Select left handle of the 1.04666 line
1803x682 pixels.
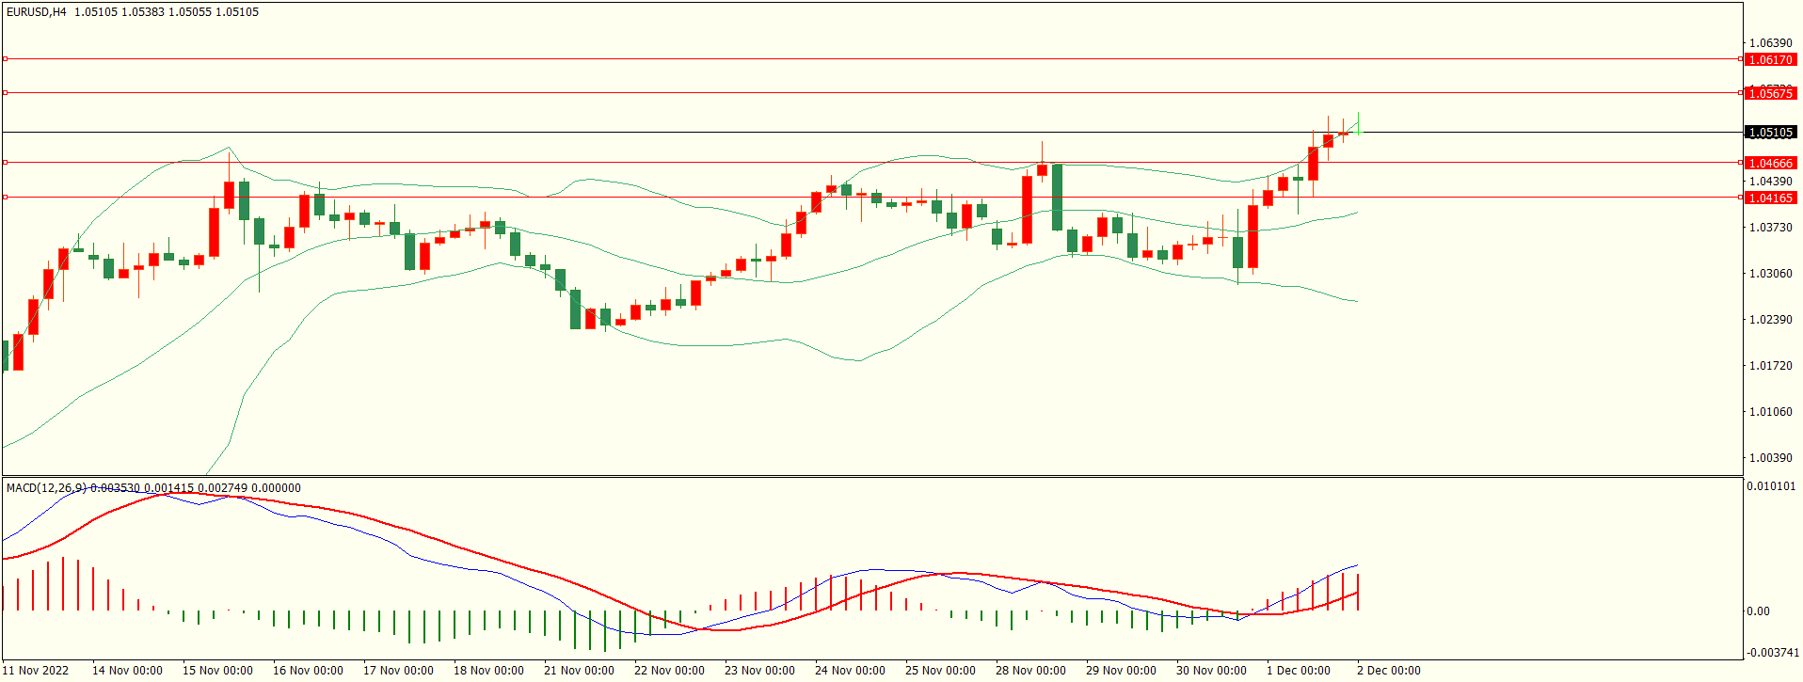(x=5, y=163)
